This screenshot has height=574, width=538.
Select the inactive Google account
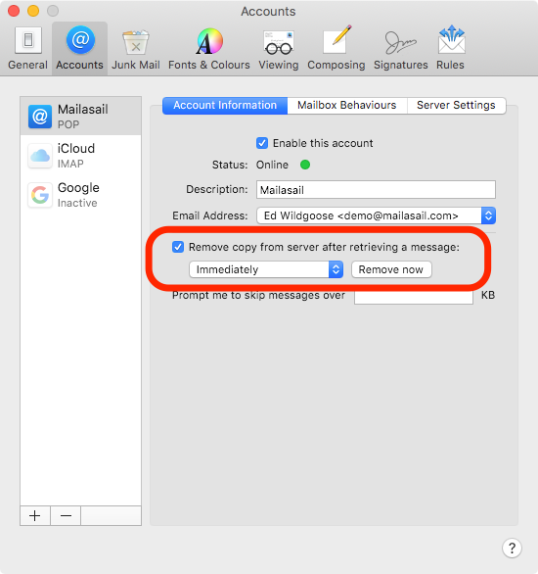click(x=81, y=194)
